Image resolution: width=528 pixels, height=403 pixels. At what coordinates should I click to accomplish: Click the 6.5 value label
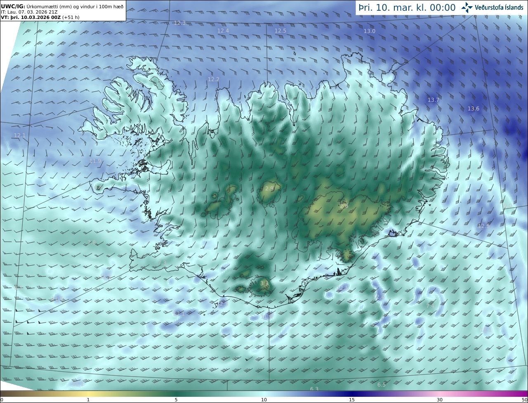tap(382, 384)
